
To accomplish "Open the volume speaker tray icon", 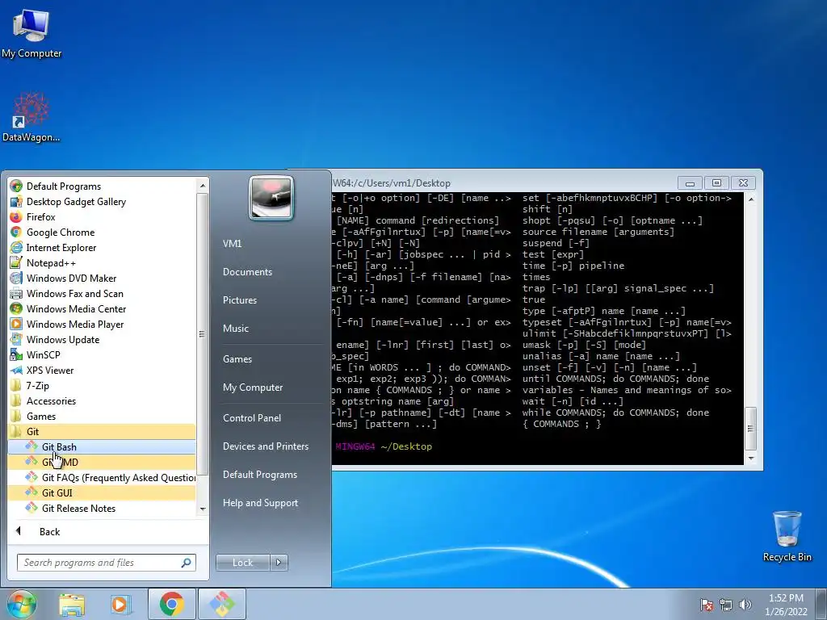I will pyautogui.click(x=745, y=604).
